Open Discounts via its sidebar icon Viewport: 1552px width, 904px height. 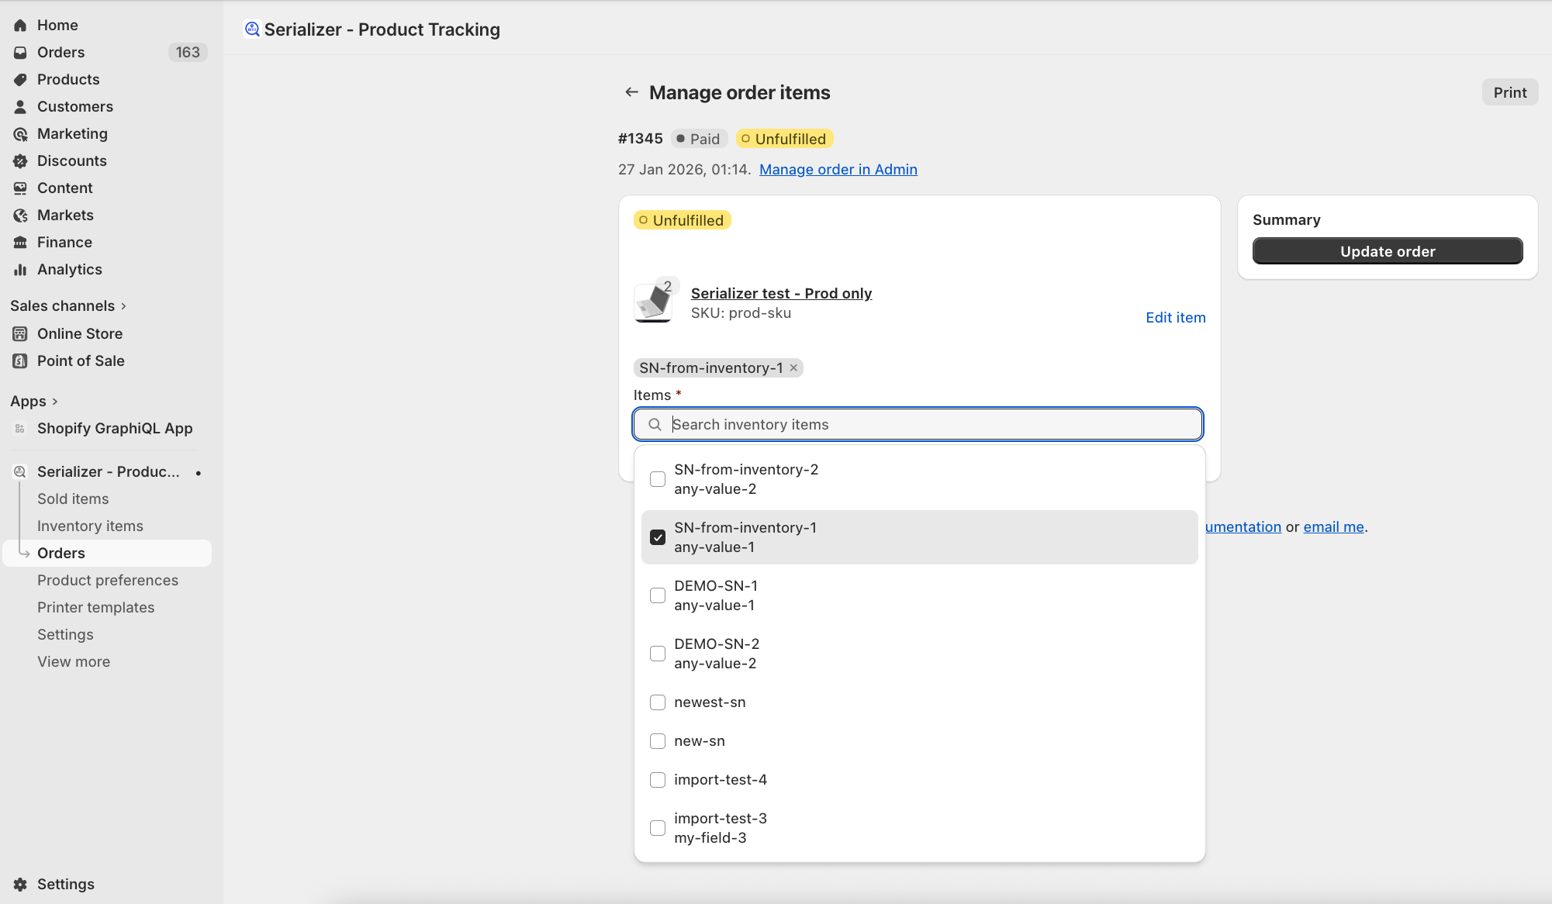(20, 160)
